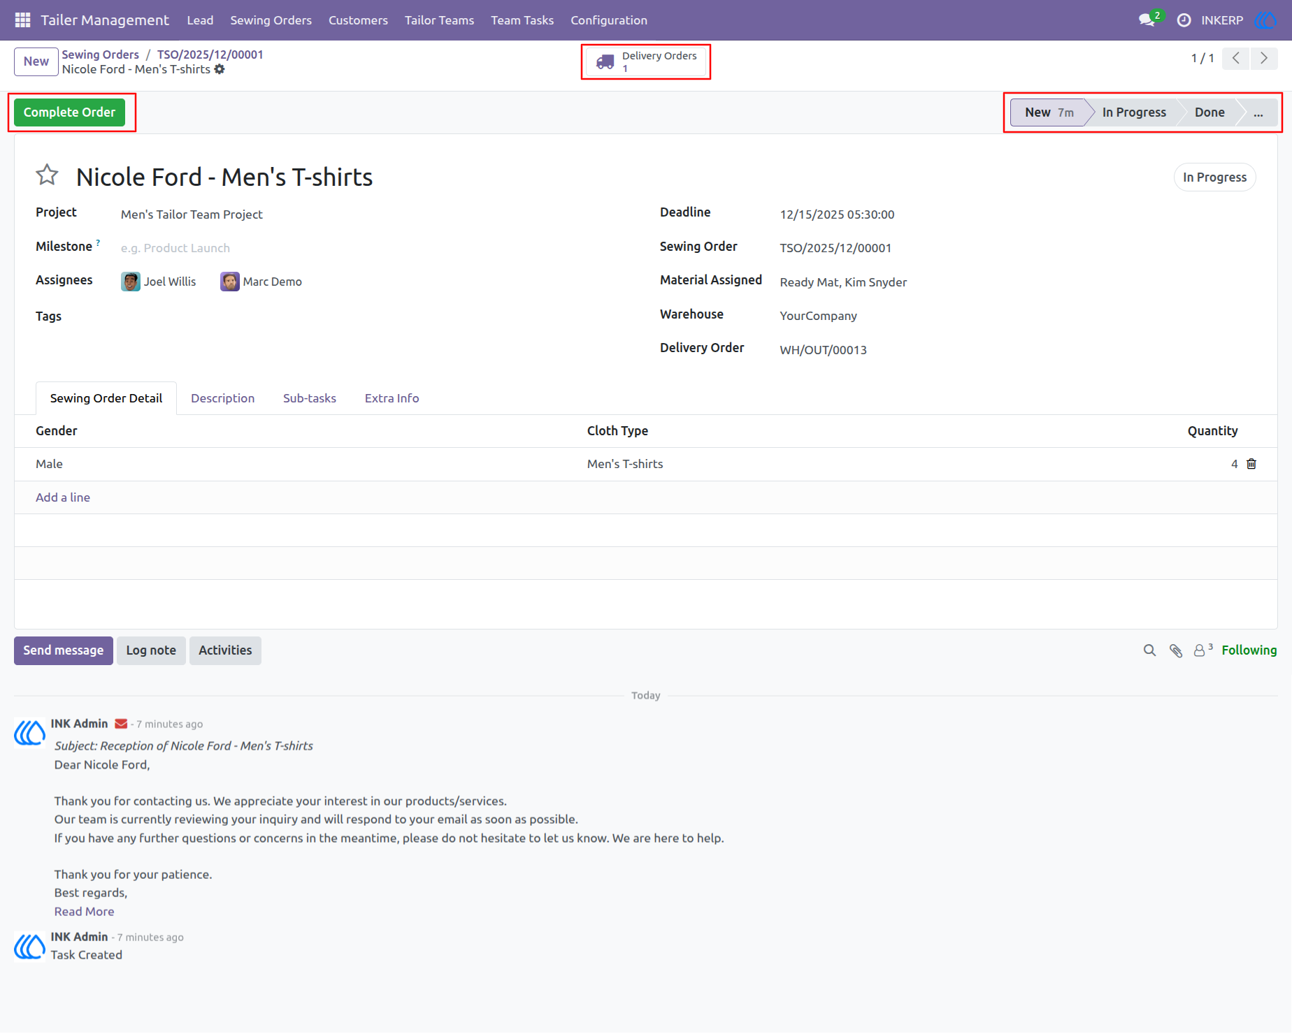Screen dimensions: 1292x1034
Task: Click New record button
Action: pyautogui.click(x=36, y=61)
